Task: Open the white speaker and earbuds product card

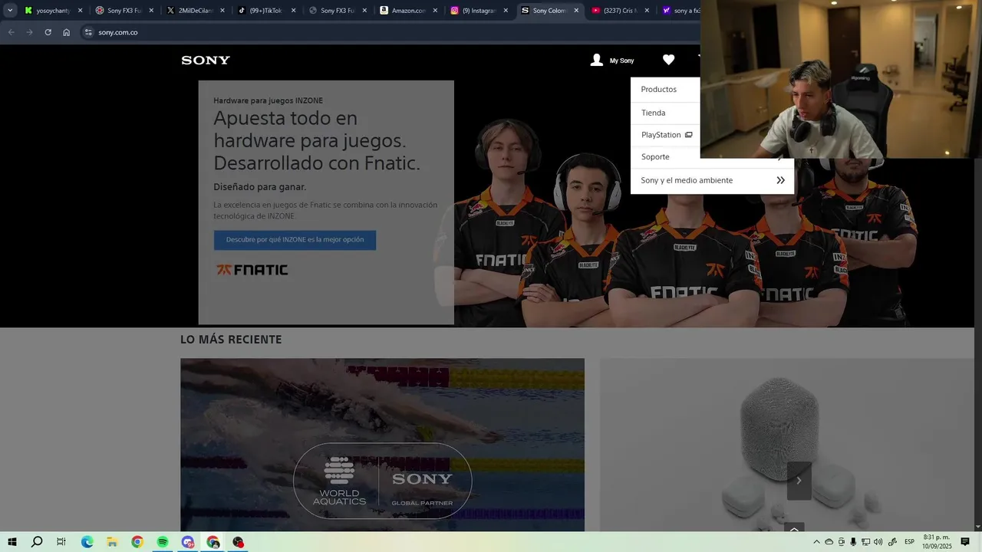Action: [x=786, y=445]
